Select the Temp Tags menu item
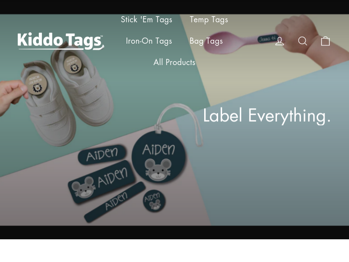 coord(209,20)
